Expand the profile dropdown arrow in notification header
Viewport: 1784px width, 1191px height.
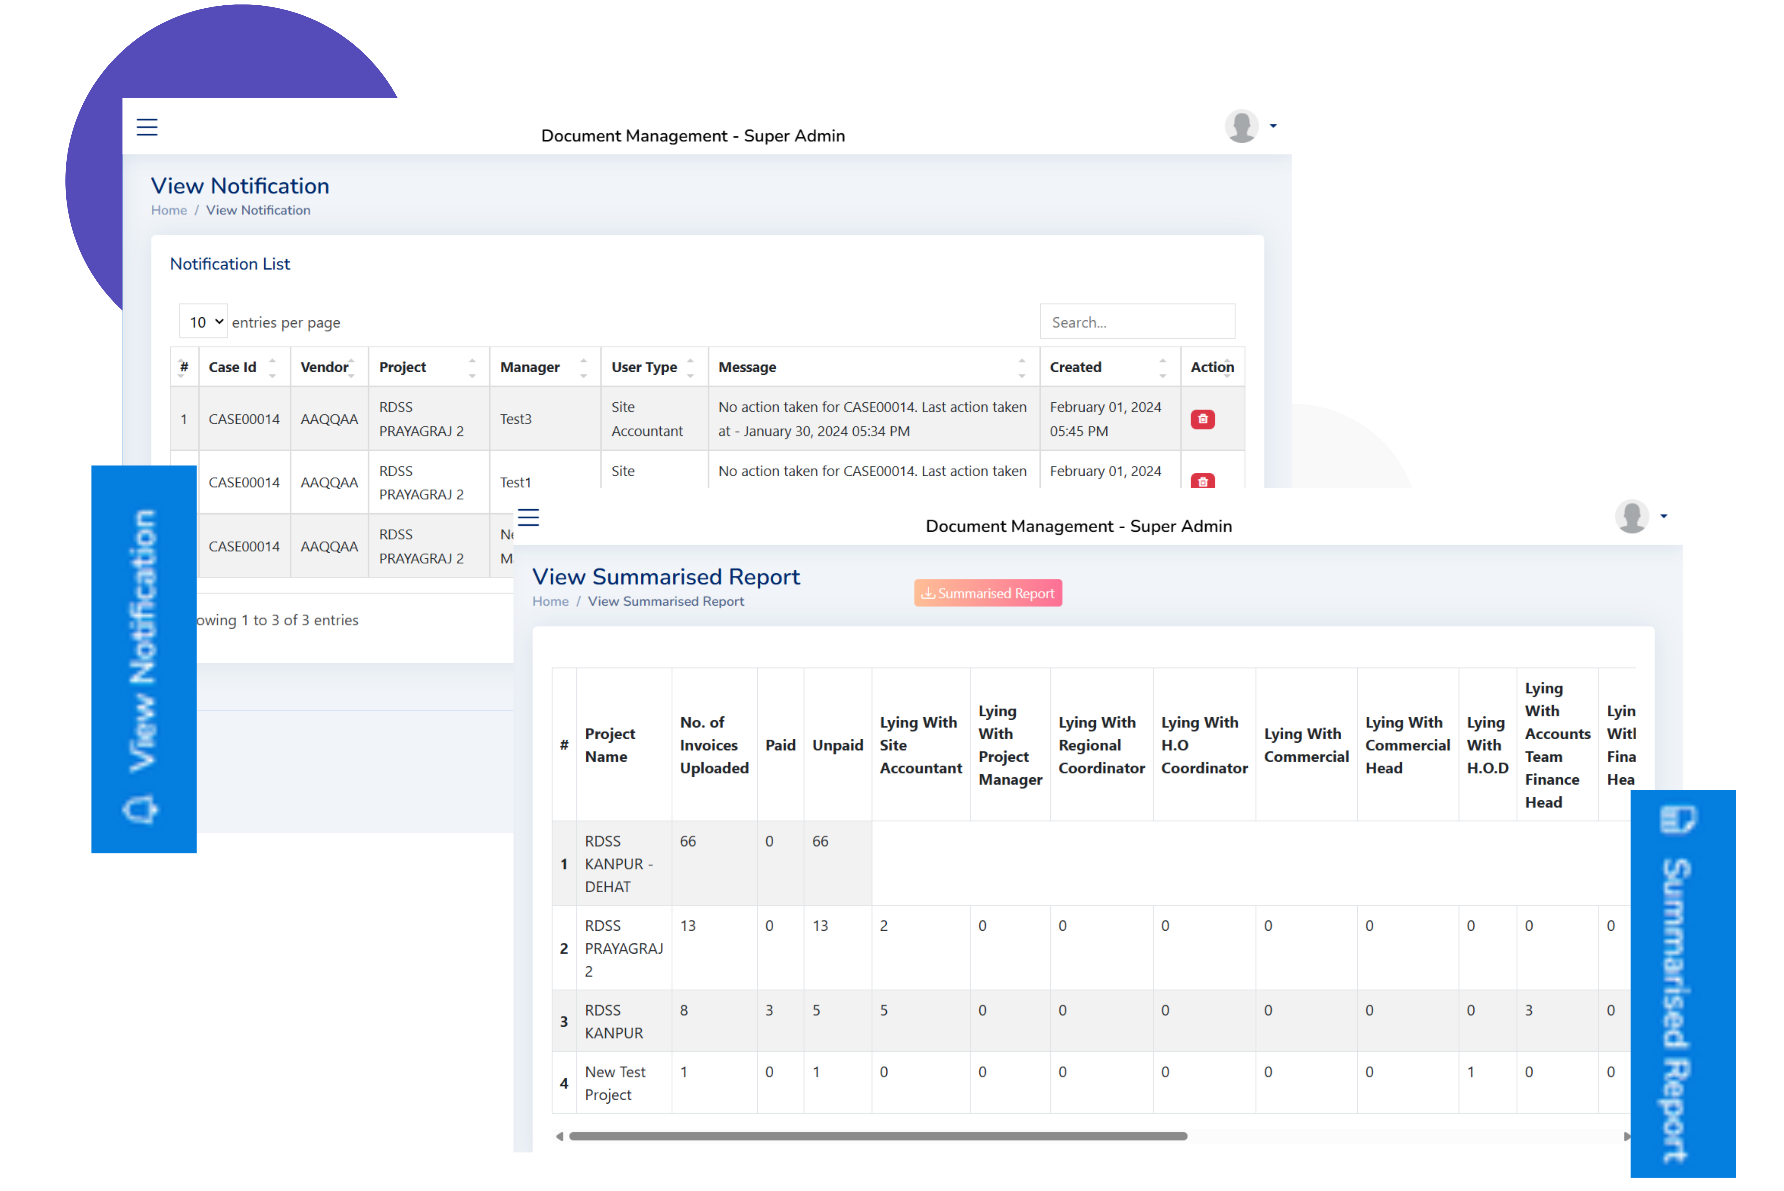[1273, 126]
